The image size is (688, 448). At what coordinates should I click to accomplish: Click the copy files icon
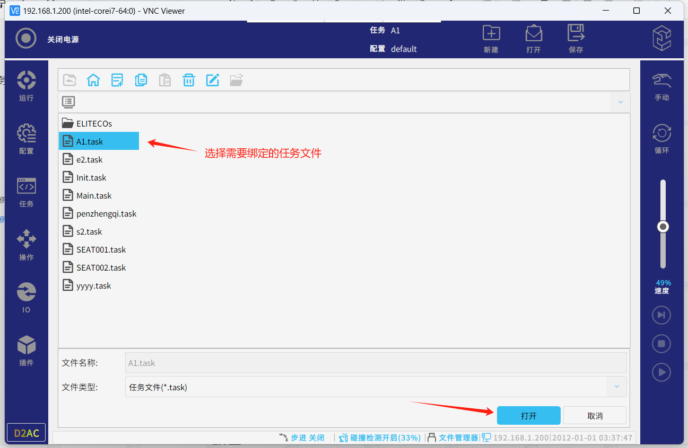pos(141,80)
